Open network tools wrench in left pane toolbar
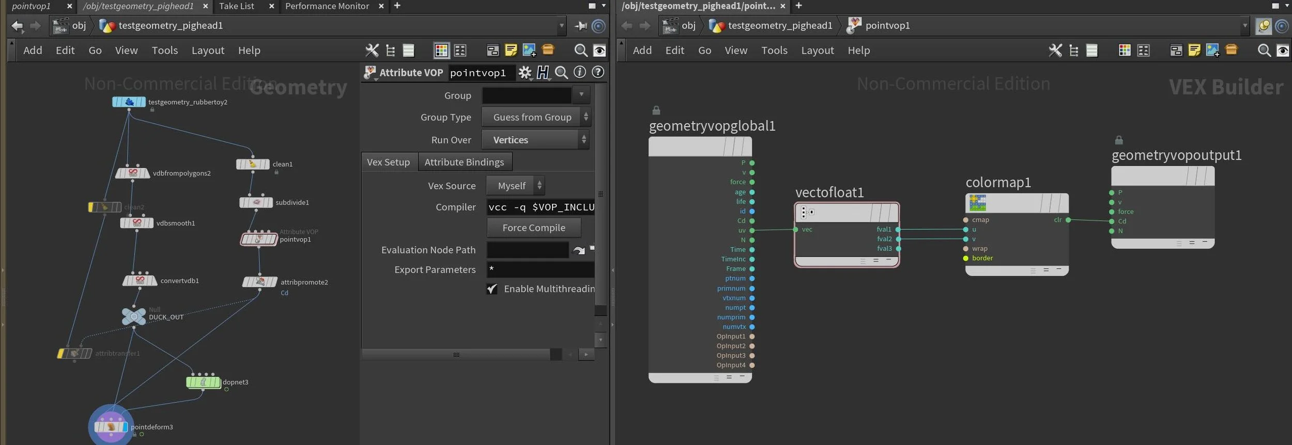Image resolution: width=1292 pixels, height=445 pixels. point(372,50)
